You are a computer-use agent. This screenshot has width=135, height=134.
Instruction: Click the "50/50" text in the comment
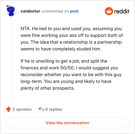click(67, 68)
